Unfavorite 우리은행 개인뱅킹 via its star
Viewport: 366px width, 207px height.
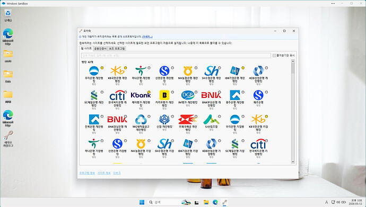(102, 68)
